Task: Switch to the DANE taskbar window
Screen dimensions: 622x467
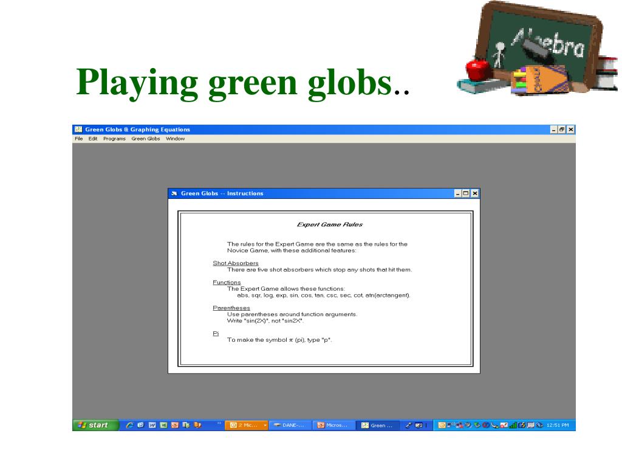Action: click(290, 425)
